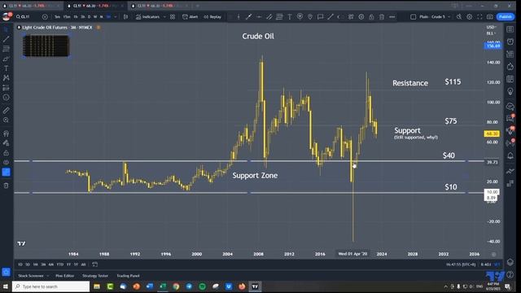Toggle hide all drawings eye icon
Screen dimensions: 521x293
coord(6,163)
